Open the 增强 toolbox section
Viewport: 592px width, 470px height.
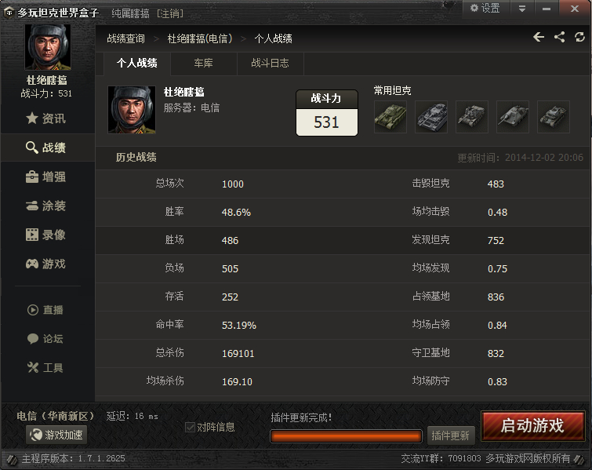pyautogui.click(x=46, y=177)
